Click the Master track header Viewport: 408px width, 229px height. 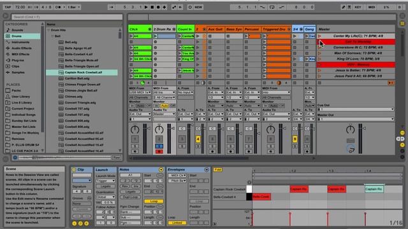[x=356, y=29]
